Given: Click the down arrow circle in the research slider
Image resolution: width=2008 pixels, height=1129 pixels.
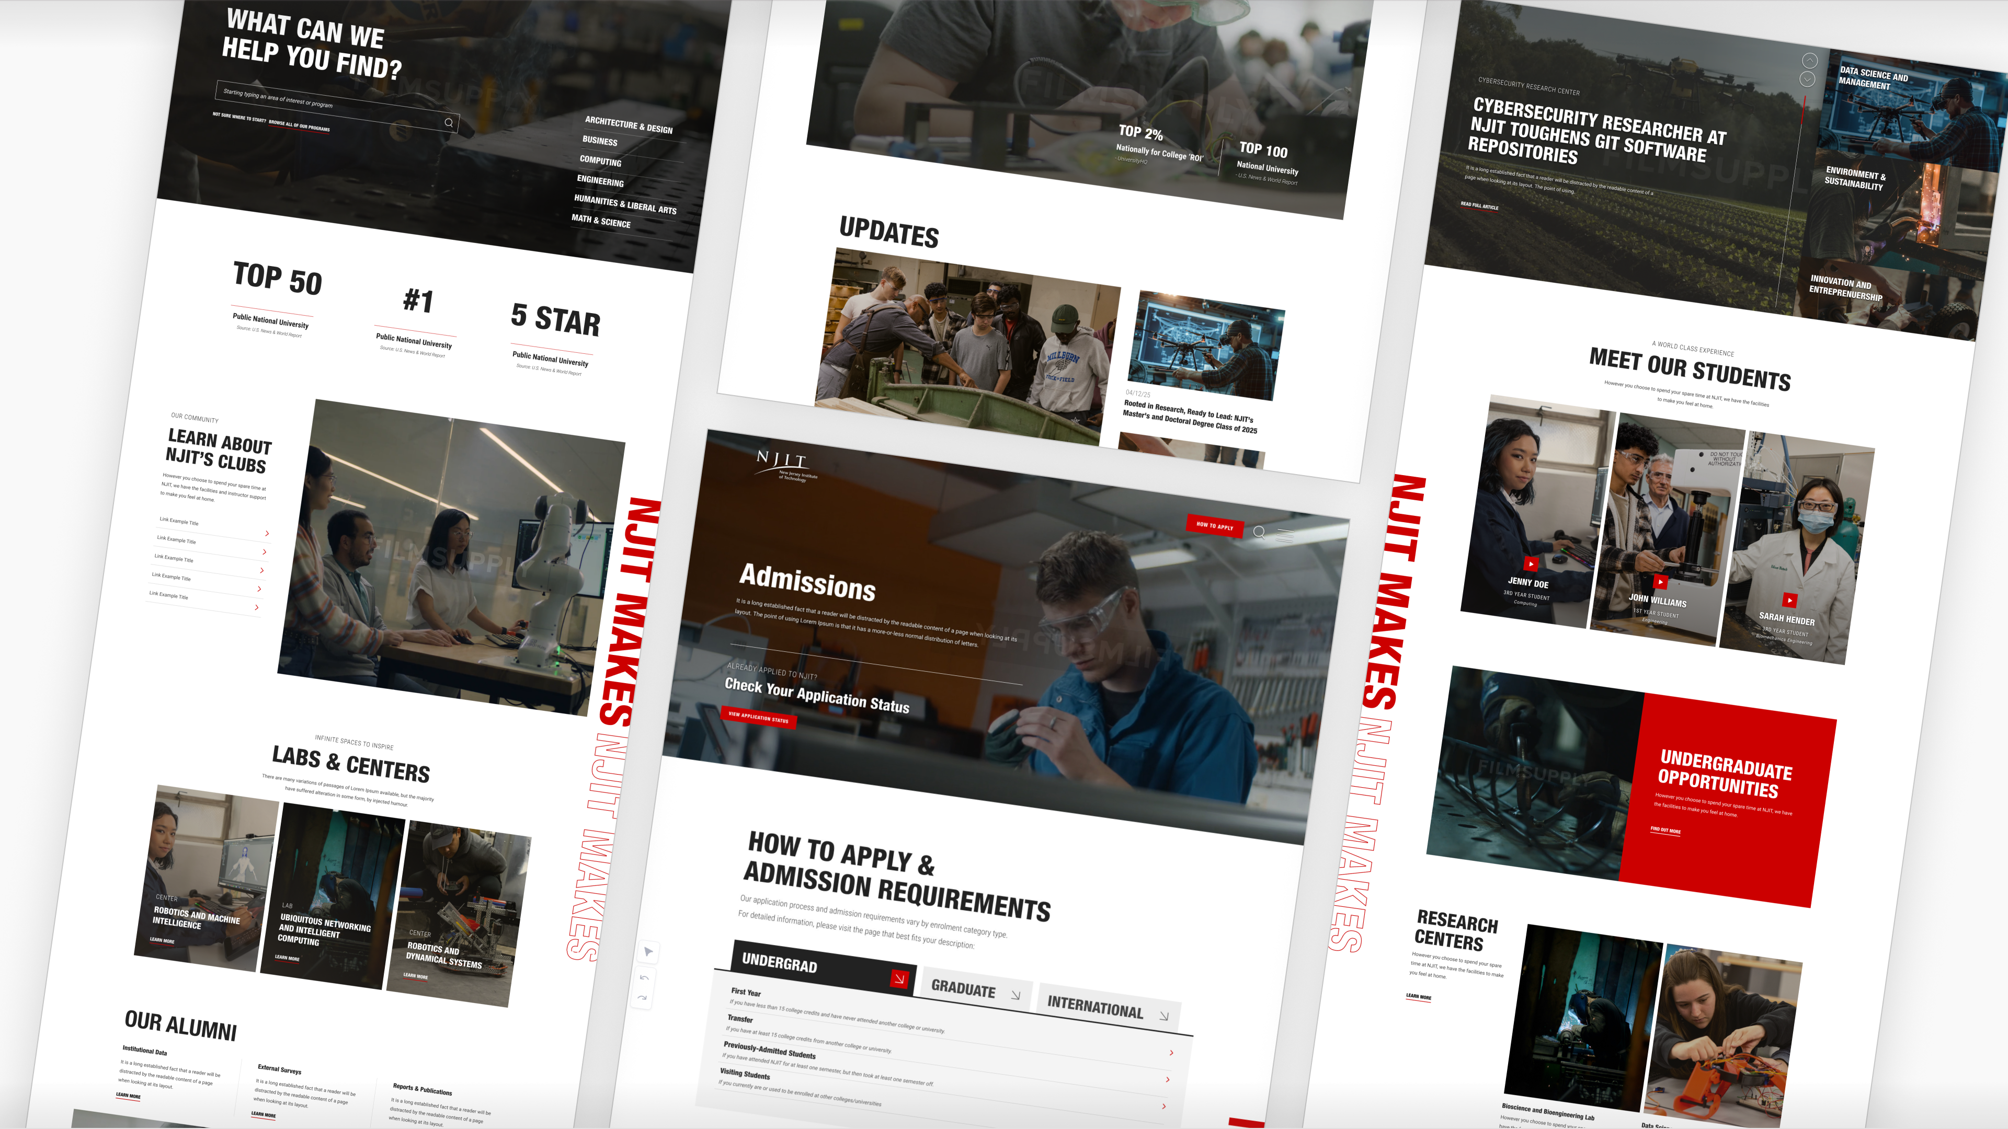Looking at the screenshot, I should coord(1808,79).
